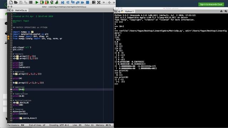
Task: Click the '>>> print(A)' console line
Action: [x=121, y=71]
